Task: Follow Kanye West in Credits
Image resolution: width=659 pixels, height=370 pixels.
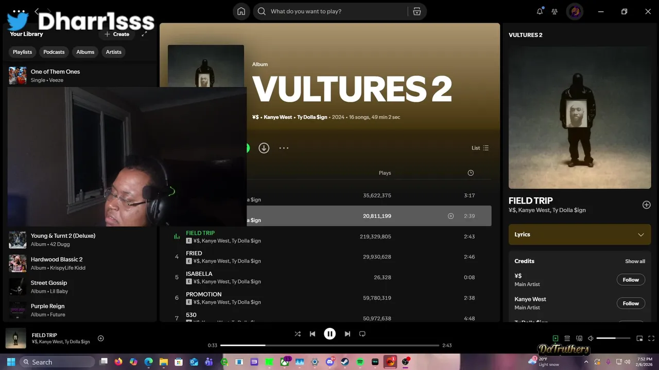Action: pyautogui.click(x=631, y=303)
